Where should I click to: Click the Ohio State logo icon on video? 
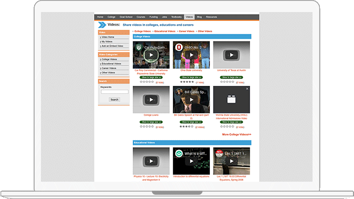[179, 47]
